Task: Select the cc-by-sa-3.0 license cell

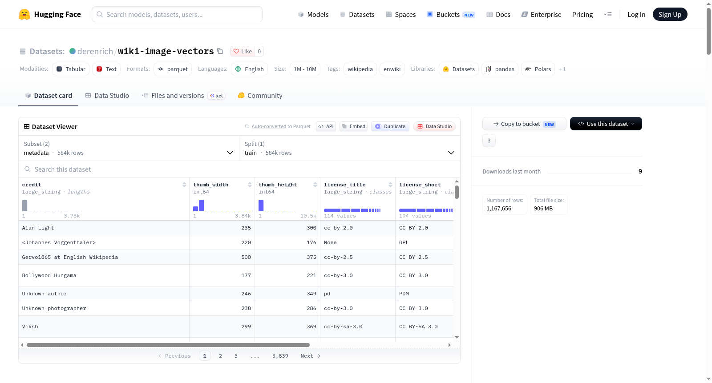Action: tap(358, 327)
